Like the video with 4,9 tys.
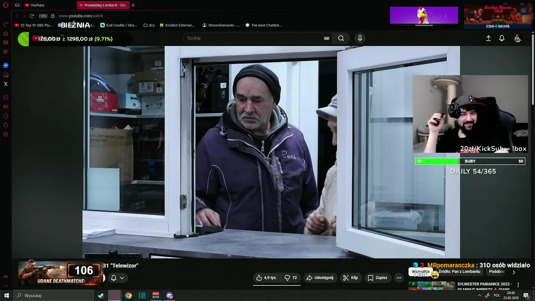 pos(267,278)
